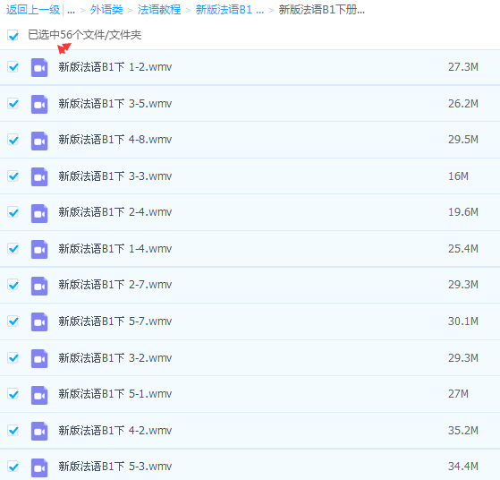Click video icon for 新版法语B1下 2-4.wmv
Viewport: 500px width, 480px height.
(x=39, y=213)
